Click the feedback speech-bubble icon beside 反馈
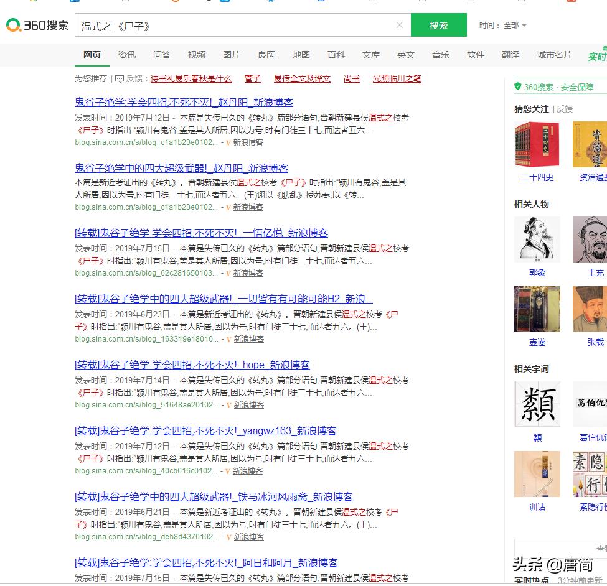607x586 pixels. pos(119,78)
